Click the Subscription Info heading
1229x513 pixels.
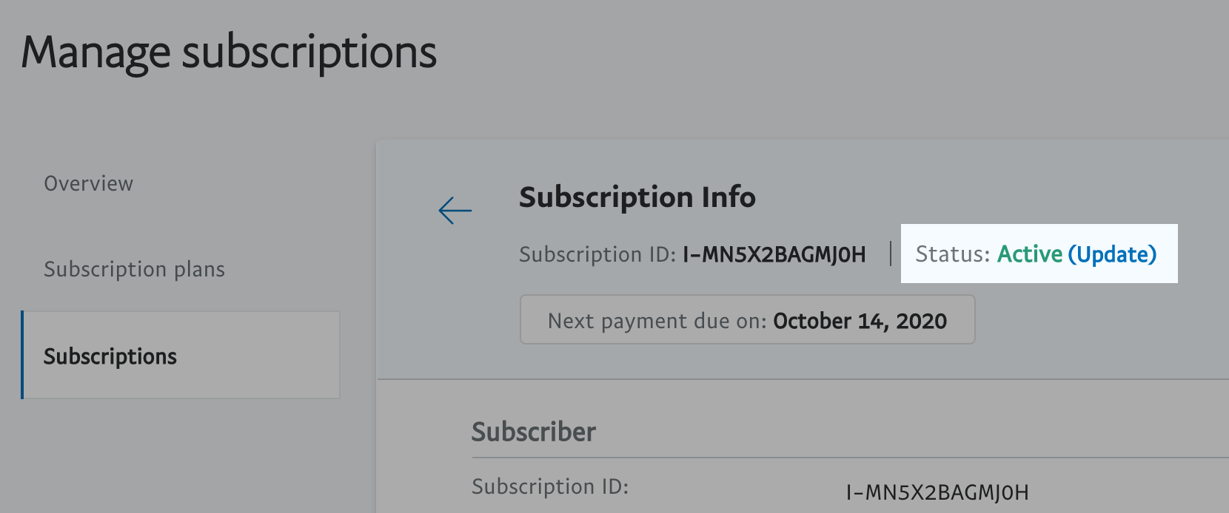(637, 197)
